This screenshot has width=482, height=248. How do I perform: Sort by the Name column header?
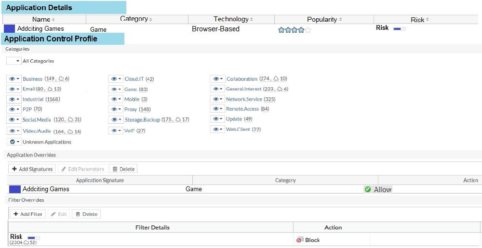(43, 19)
